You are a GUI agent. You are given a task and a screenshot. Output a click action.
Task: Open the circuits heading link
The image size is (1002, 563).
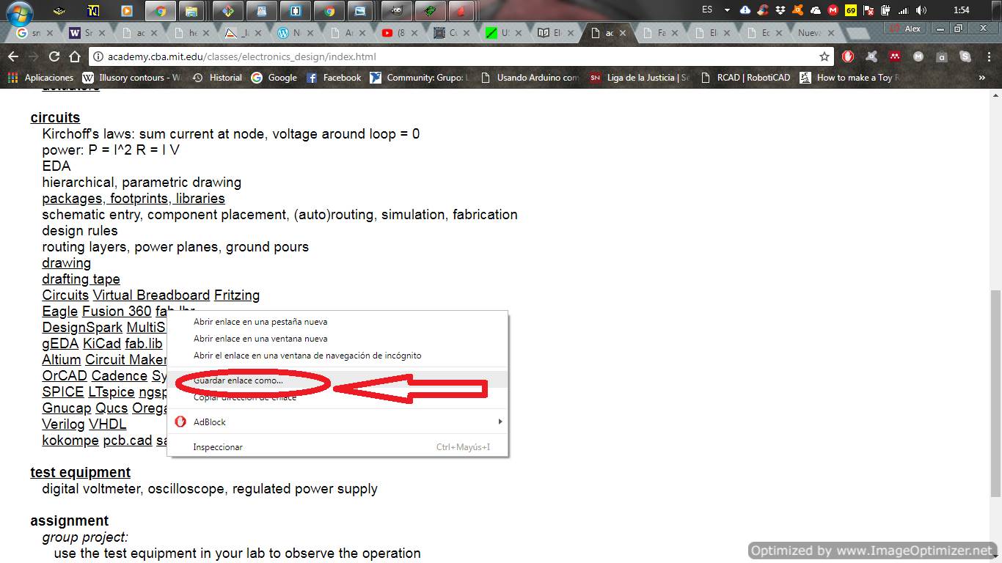[x=55, y=118]
